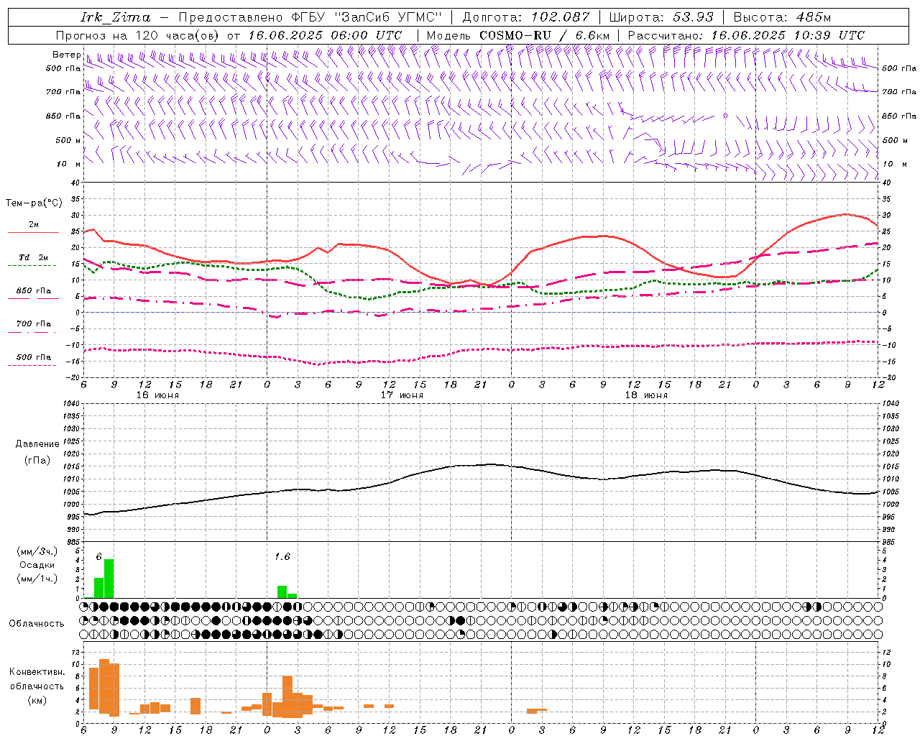Click the "Td 2м" dew point legend label
Screen dimensions: 920x736
33,257
